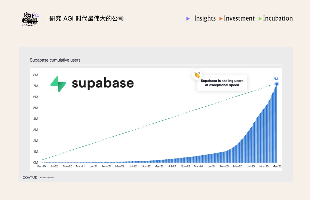Click the 6M y-axis label
This screenshot has width=310, height=200.
(36, 97)
